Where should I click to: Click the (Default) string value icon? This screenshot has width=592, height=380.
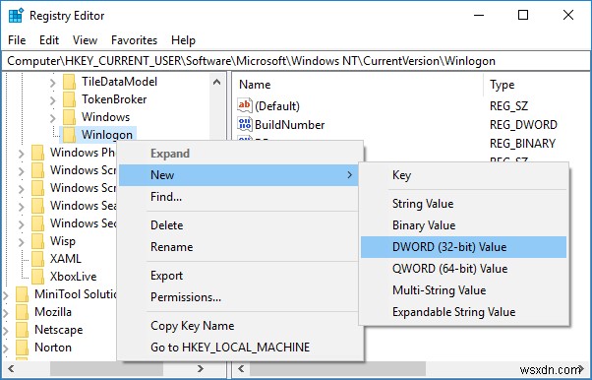pos(244,105)
